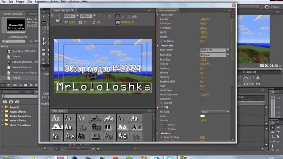Click the leading icon in Titler bar
This screenshot has width=283, height=159.
coord(94,23)
